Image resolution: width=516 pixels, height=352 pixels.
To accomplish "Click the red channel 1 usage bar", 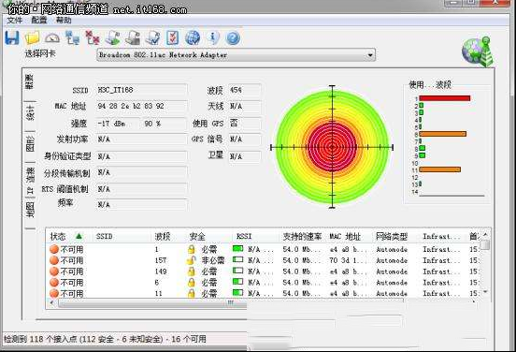I will [445, 98].
